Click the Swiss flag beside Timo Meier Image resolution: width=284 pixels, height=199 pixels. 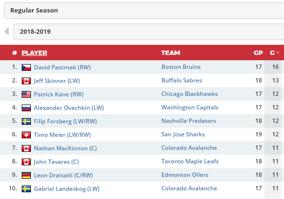coord(26,135)
